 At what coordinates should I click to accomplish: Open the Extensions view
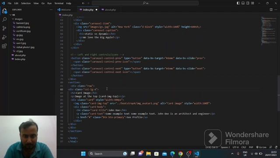(4, 46)
